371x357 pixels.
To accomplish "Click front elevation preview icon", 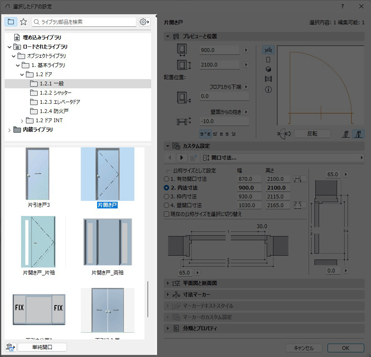I will pos(268,60).
